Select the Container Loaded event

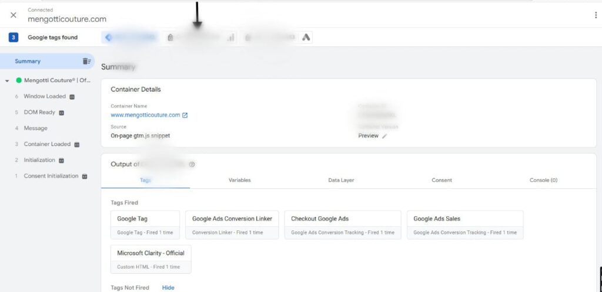tap(47, 144)
